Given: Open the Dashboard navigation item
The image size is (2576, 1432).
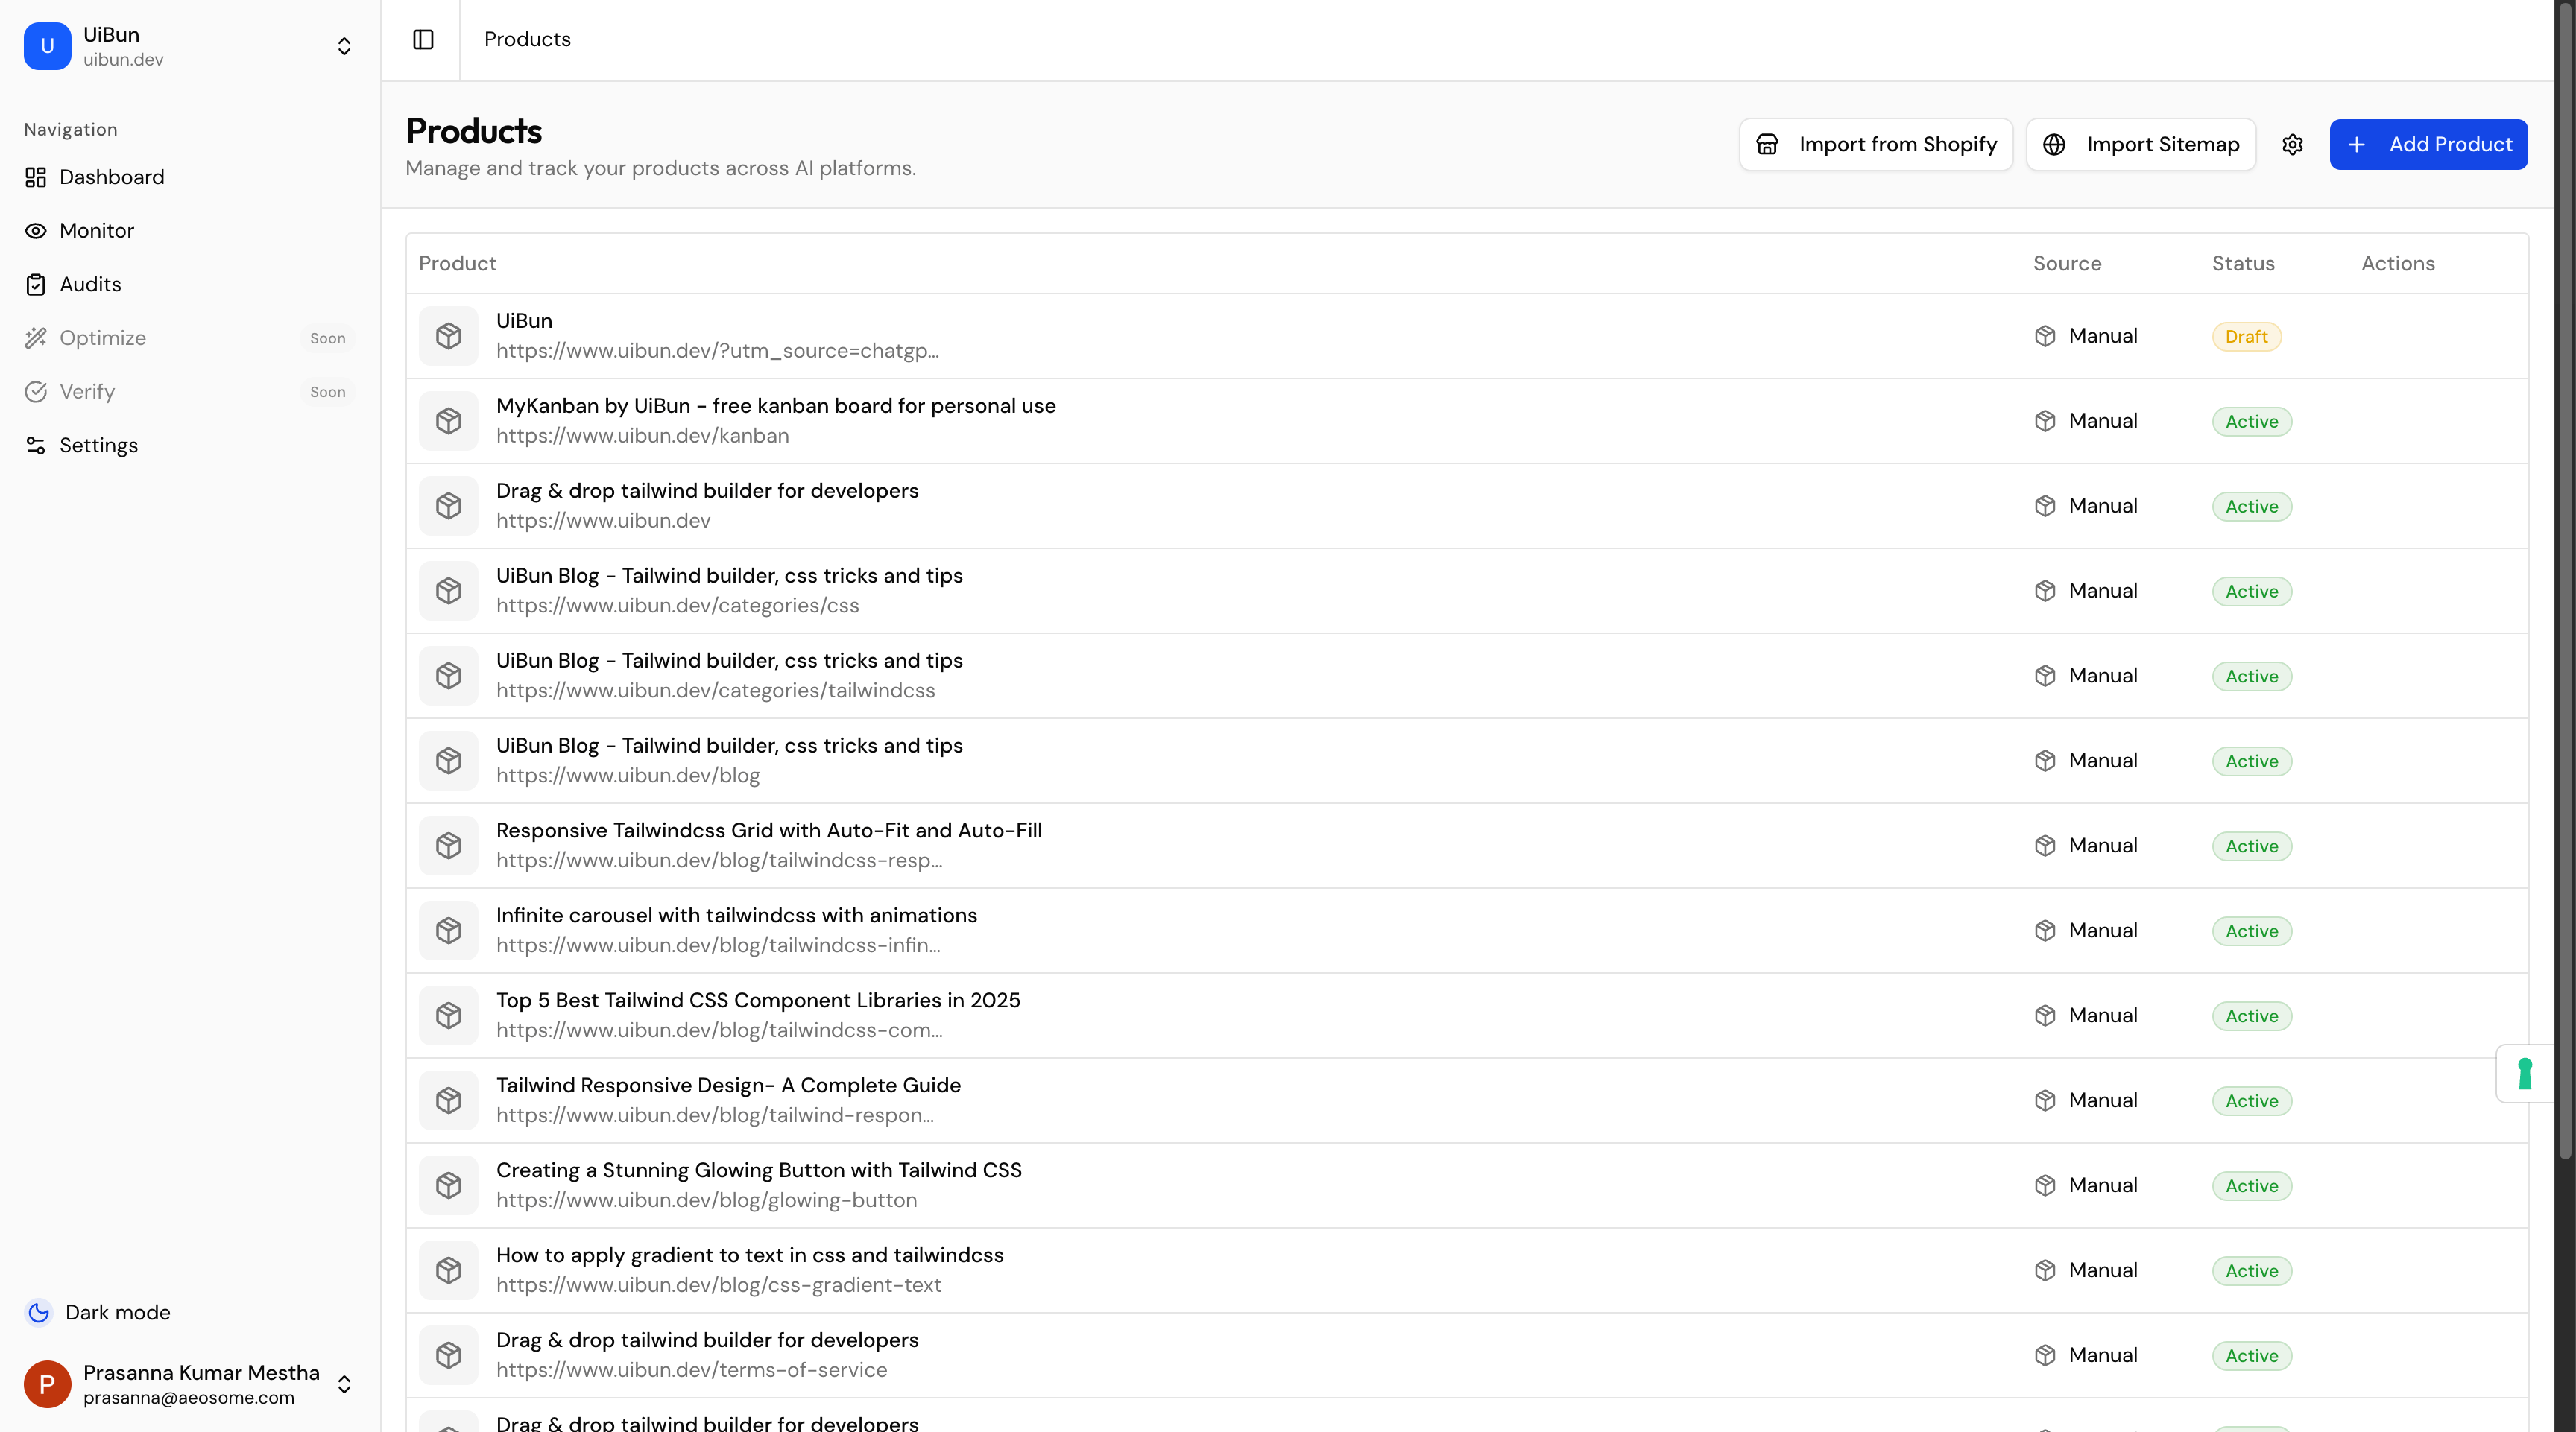Looking at the screenshot, I should [111, 177].
